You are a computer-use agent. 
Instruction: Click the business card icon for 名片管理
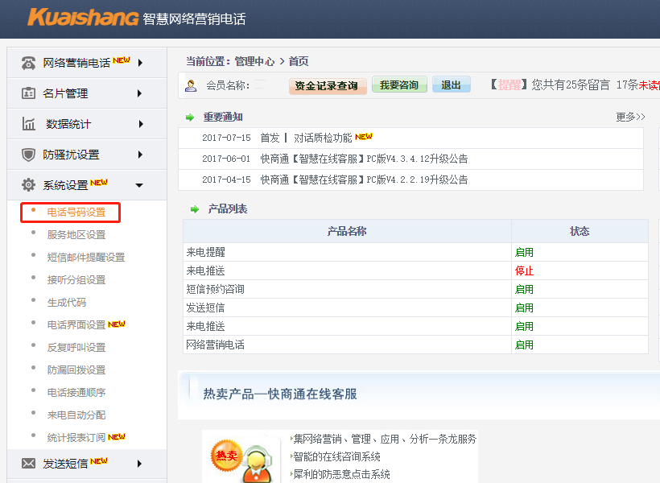(x=29, y=93)
